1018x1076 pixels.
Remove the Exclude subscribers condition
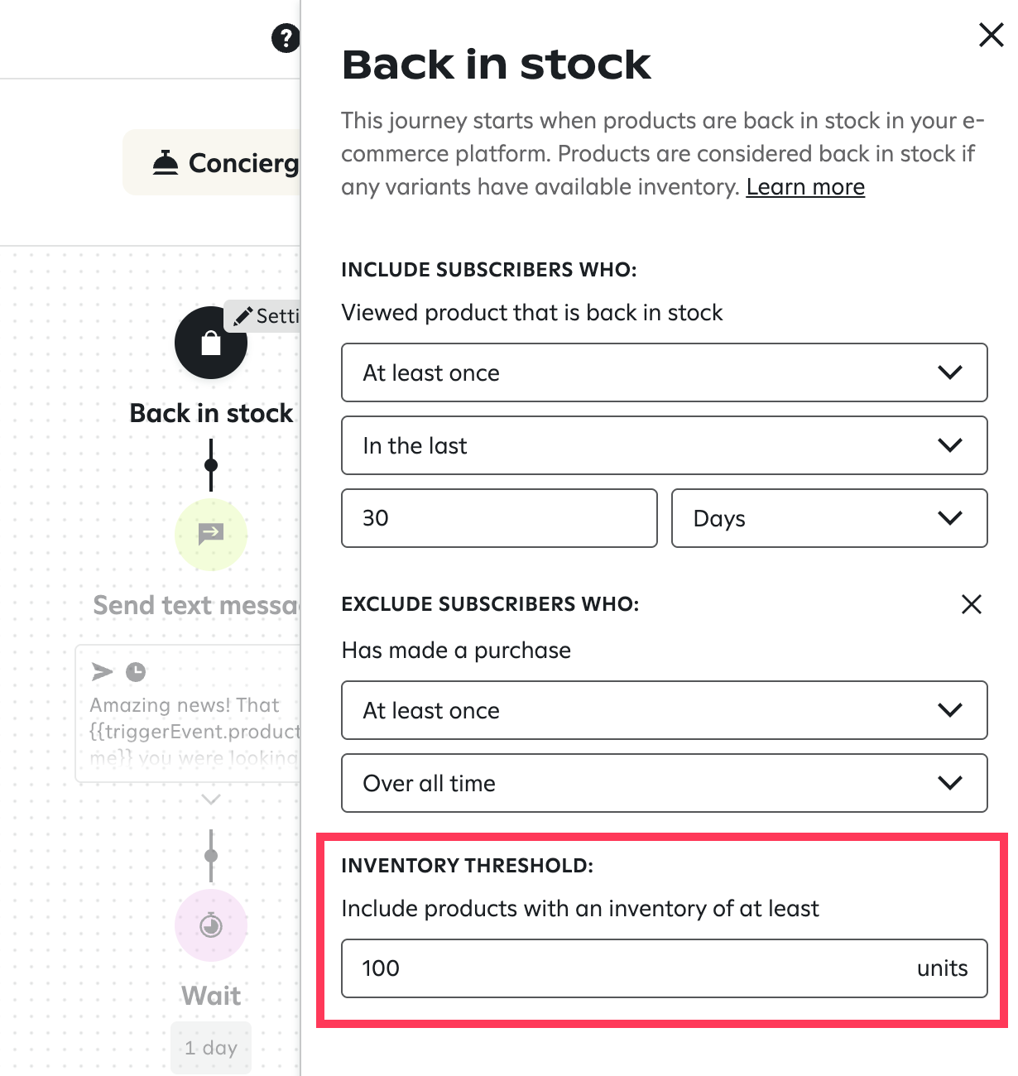pos(972,604)
